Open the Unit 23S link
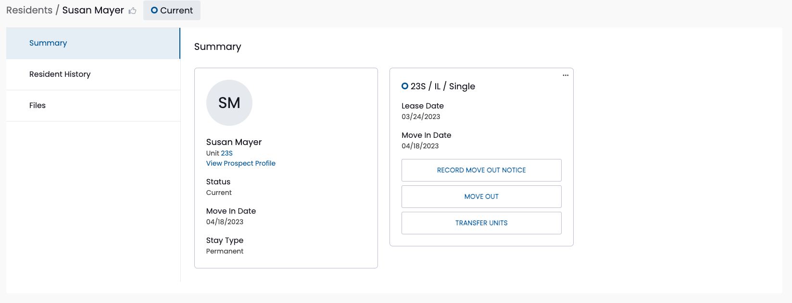Image resolution: width=792 pixels, height=303 pixels. pos(226,153)
